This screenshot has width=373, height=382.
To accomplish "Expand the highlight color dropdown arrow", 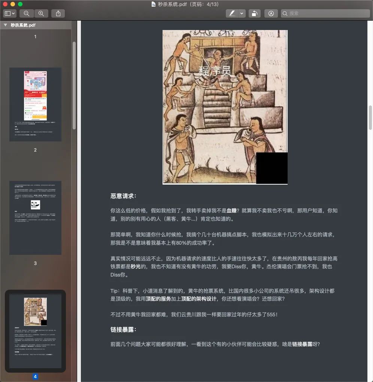I will [242, 14].
